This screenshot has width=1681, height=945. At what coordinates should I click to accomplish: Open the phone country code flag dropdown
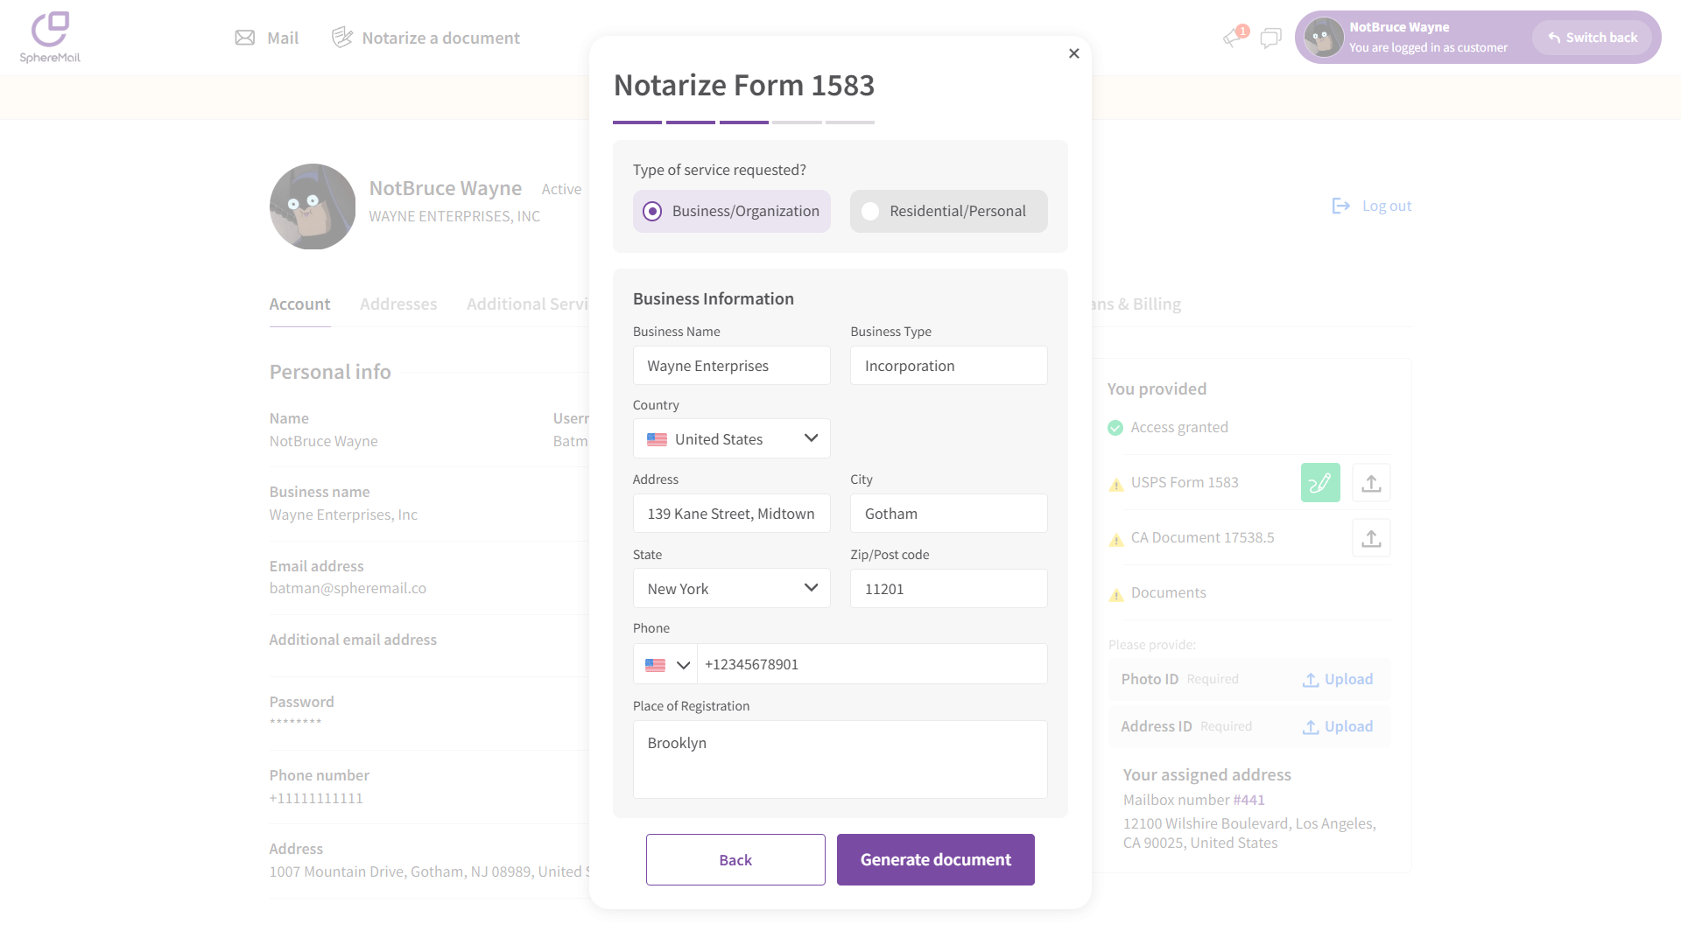click(x=666, y=665)
